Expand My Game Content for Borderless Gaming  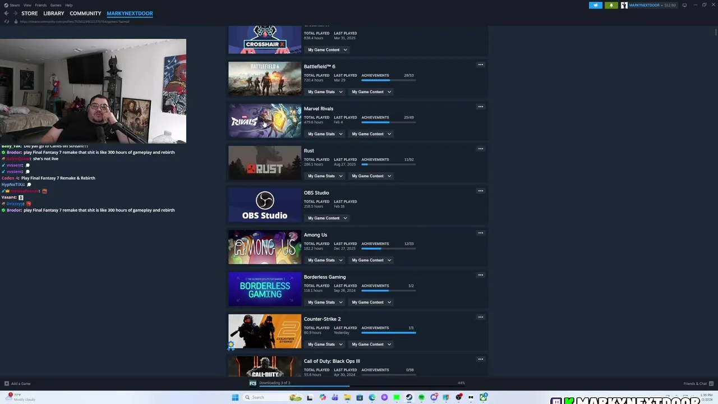[371, 302]
